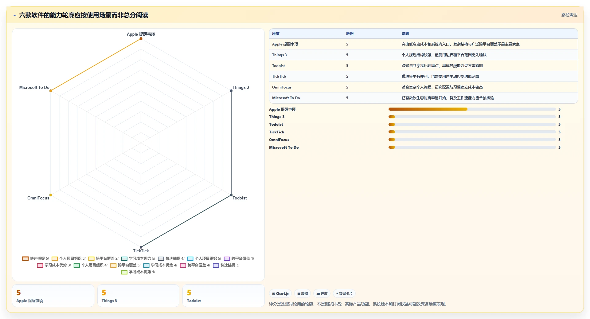Open the Apple 提醒事项 data card

tap(53, 296)
